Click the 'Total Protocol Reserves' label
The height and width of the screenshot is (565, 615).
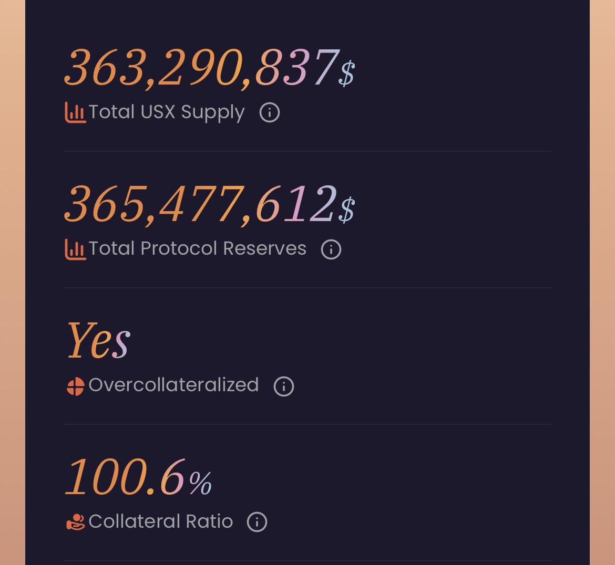click(x=197, y=248)
